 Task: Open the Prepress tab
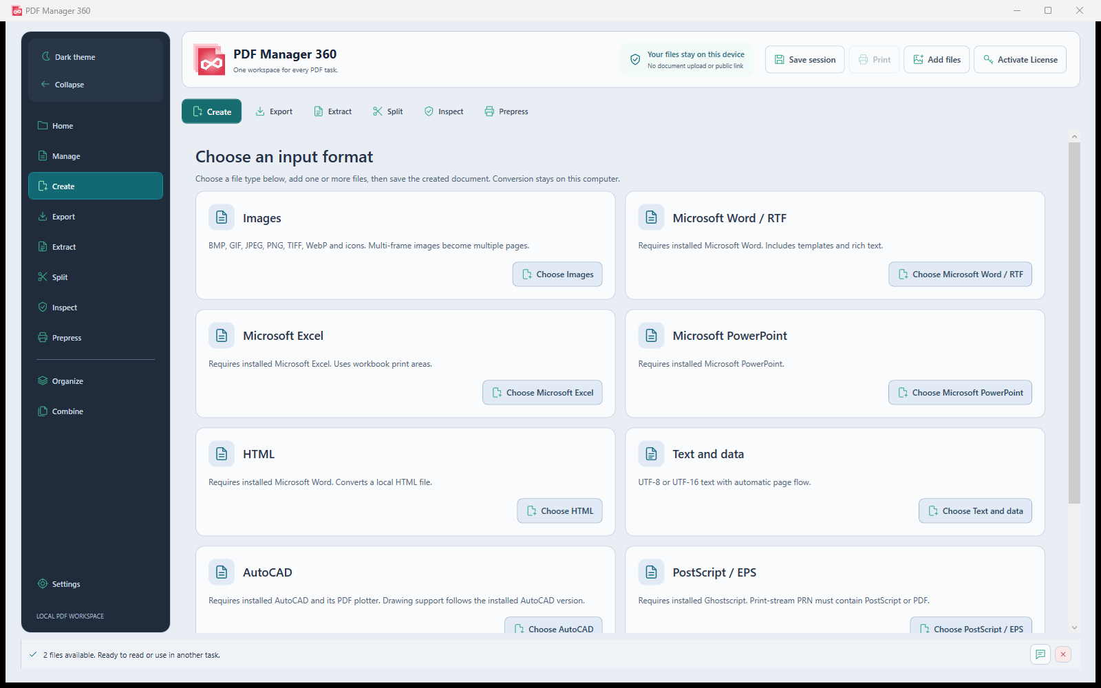coord(506,111)
